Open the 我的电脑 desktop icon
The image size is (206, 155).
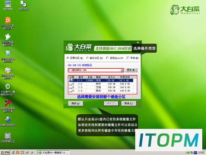click(x=8, y=6)
